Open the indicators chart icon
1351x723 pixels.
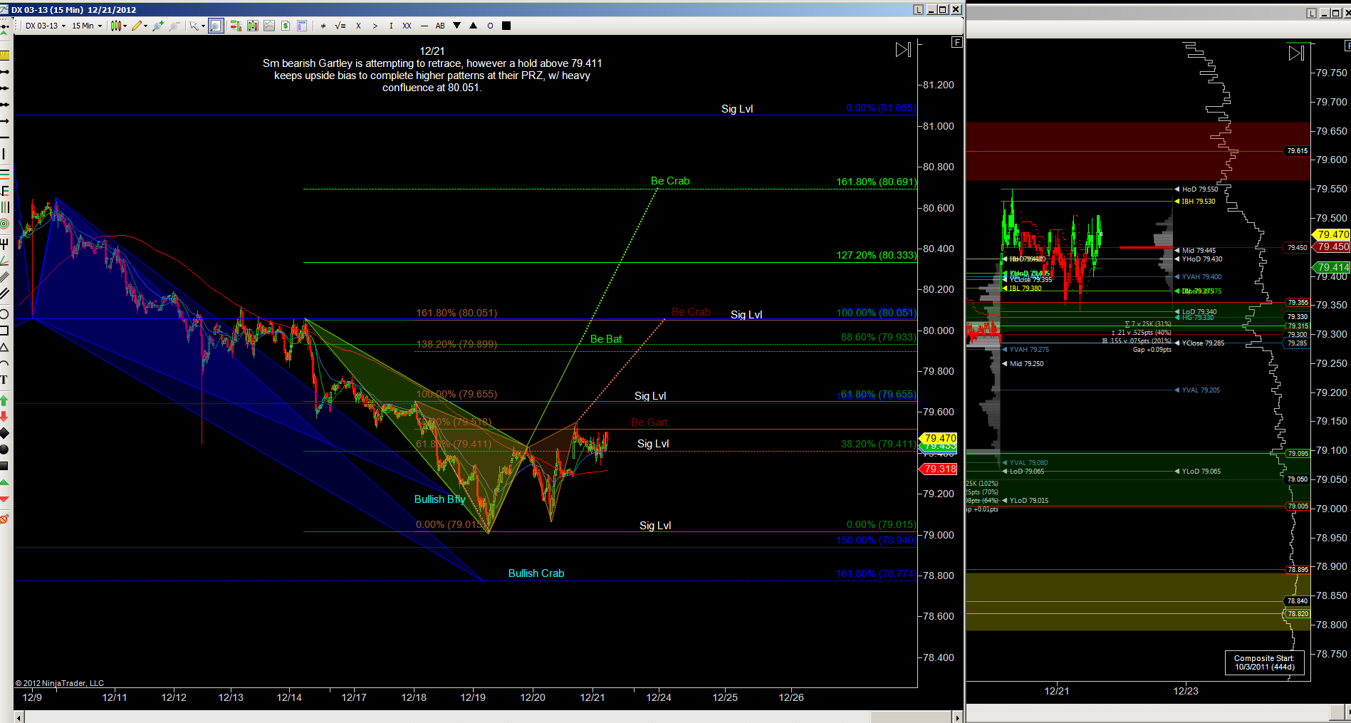pyautogui.click(x=269, y=26)
